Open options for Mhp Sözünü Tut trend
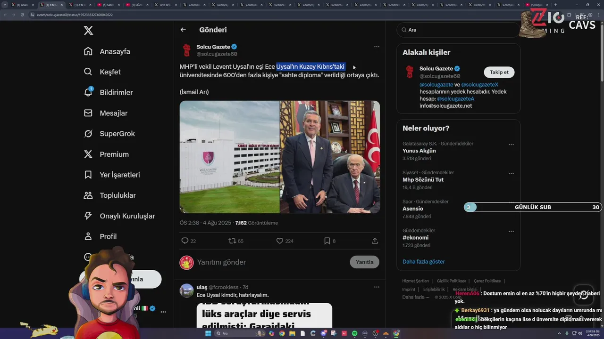The image size is (604, 339). (511, 174)
